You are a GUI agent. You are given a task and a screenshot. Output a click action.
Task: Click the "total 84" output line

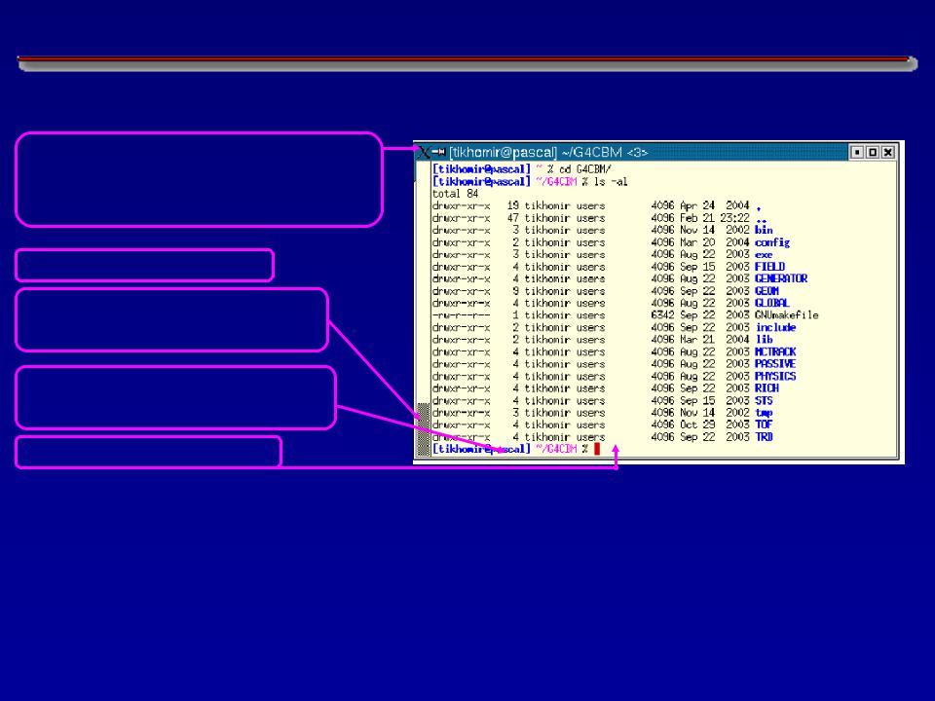pos(455,194)
